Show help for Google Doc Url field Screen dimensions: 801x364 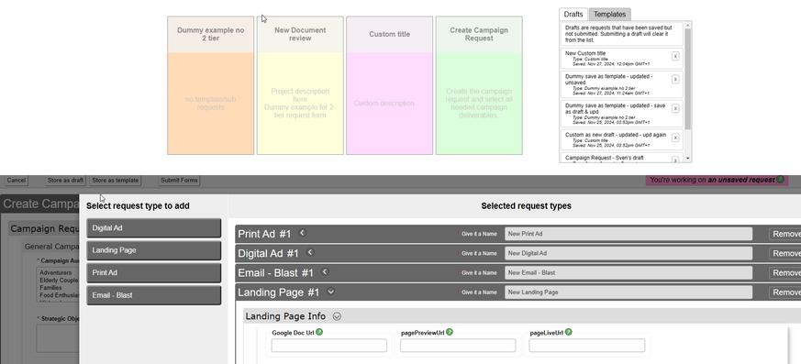[319, 332]
